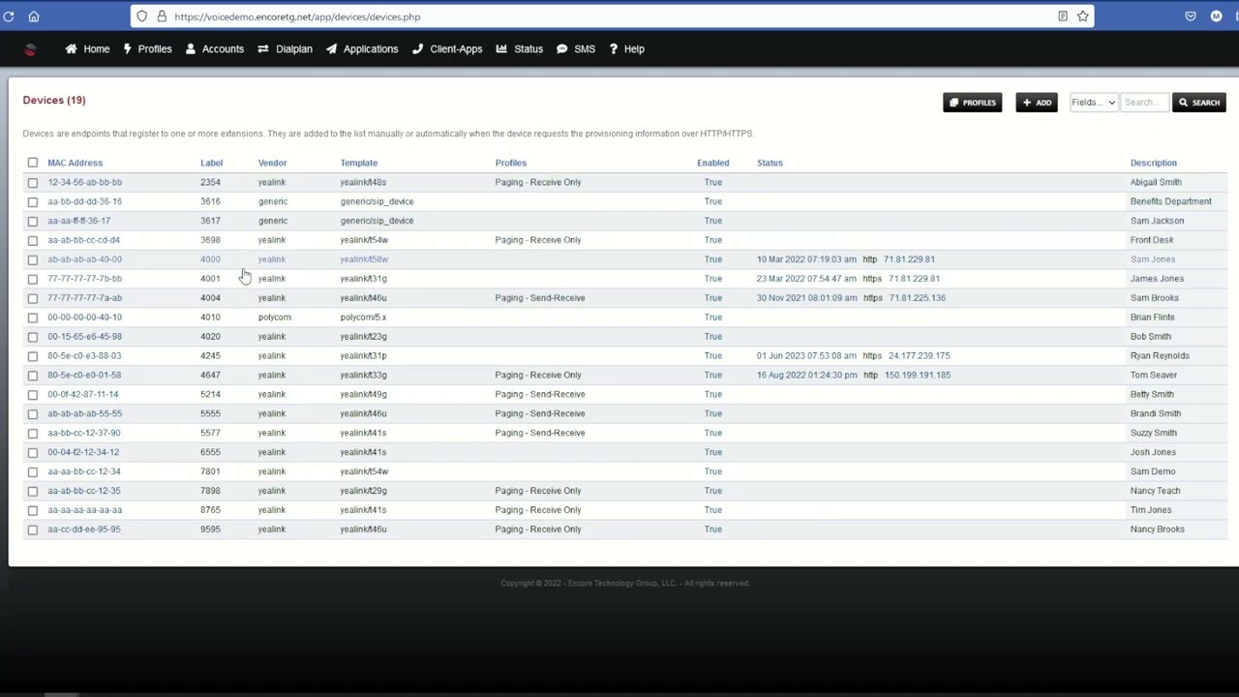
Task: Open device 80-5e-c0-e0-01-58
Action: coord(84,375)
